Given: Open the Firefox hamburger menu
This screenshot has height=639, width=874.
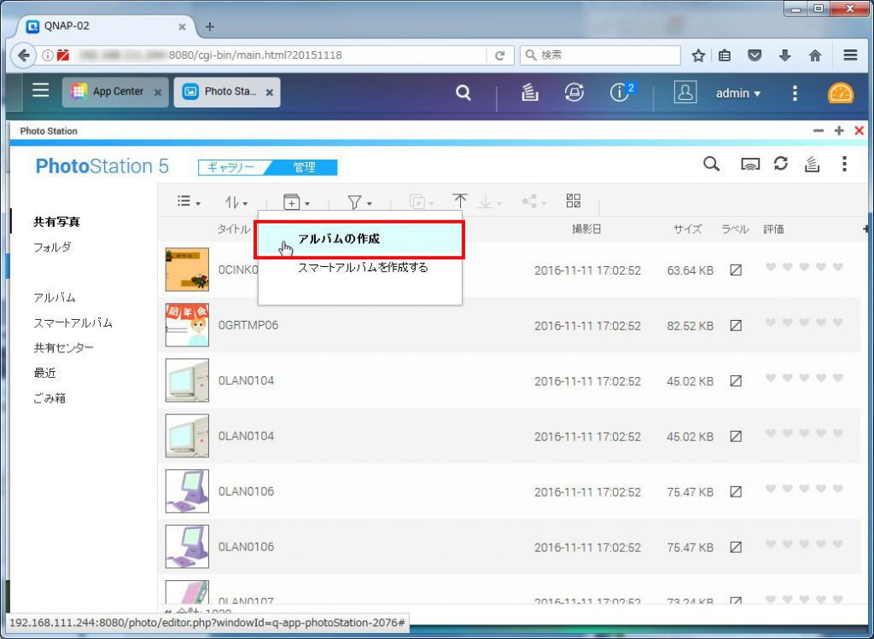Looking at the screenshot, I should coord(850,55).
